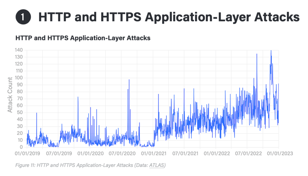Image resolution: width=308 pixels, height=176 pixels.
Task: Click the Figure 11 caption text
Action: coord(90,165)
